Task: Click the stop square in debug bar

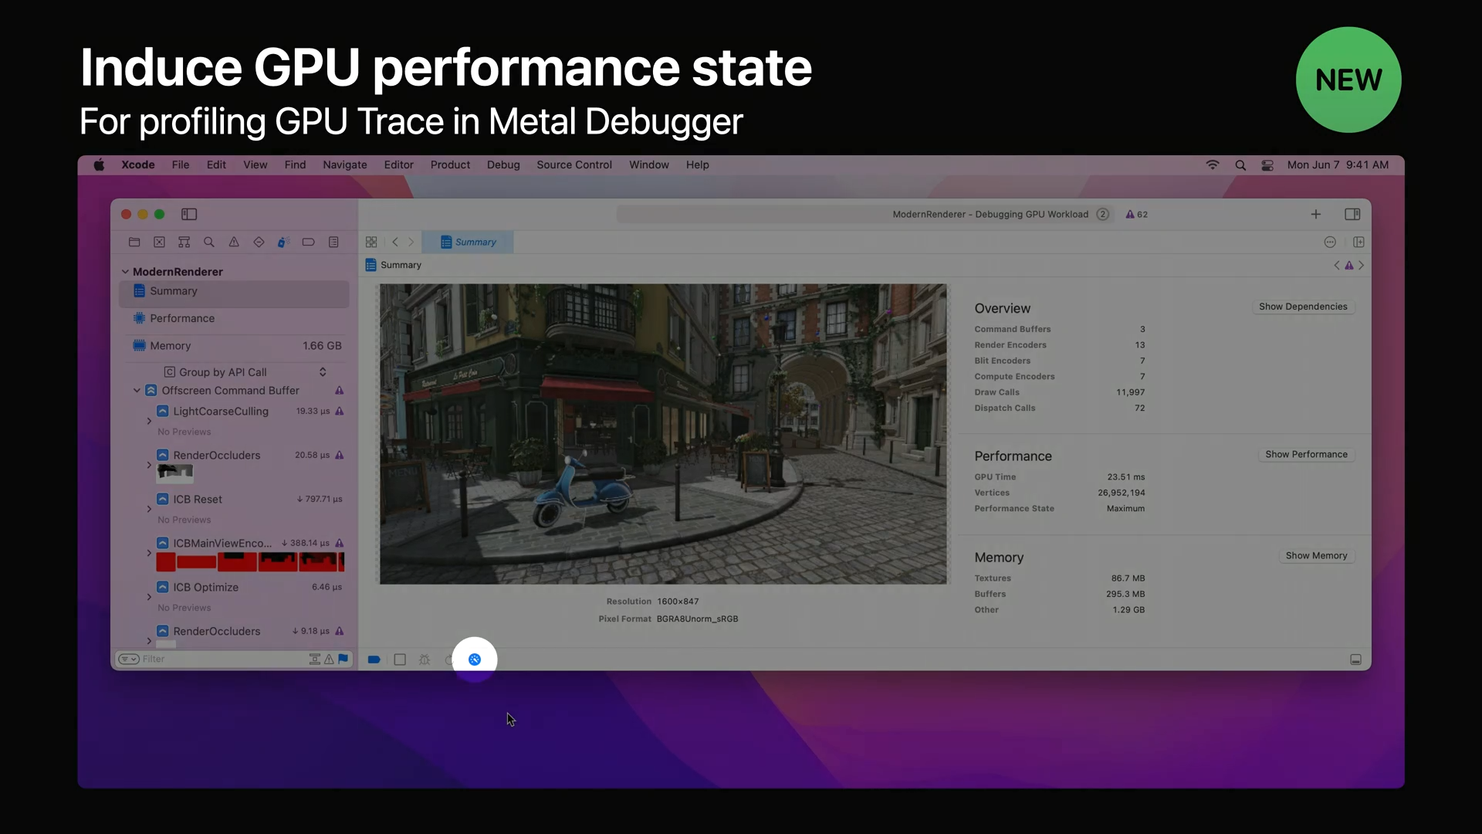Action: 400,659
